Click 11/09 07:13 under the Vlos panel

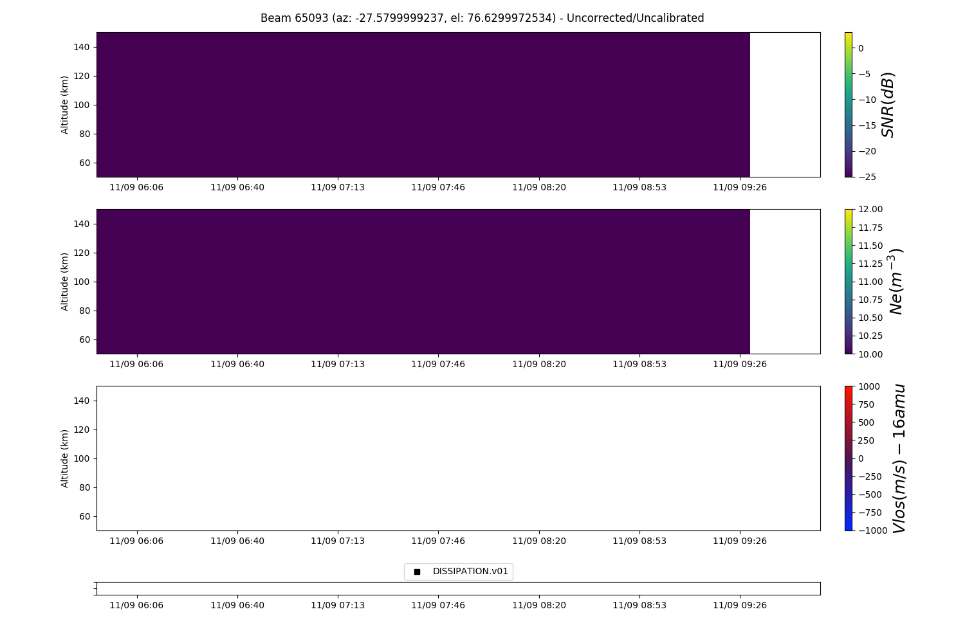pos(338,541)
